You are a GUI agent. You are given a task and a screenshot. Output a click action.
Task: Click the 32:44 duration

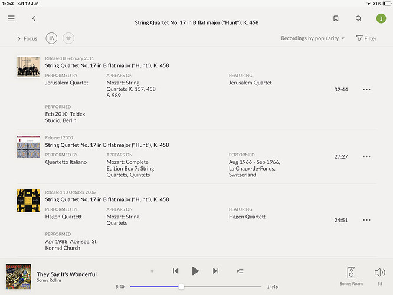tap(341, 90)
